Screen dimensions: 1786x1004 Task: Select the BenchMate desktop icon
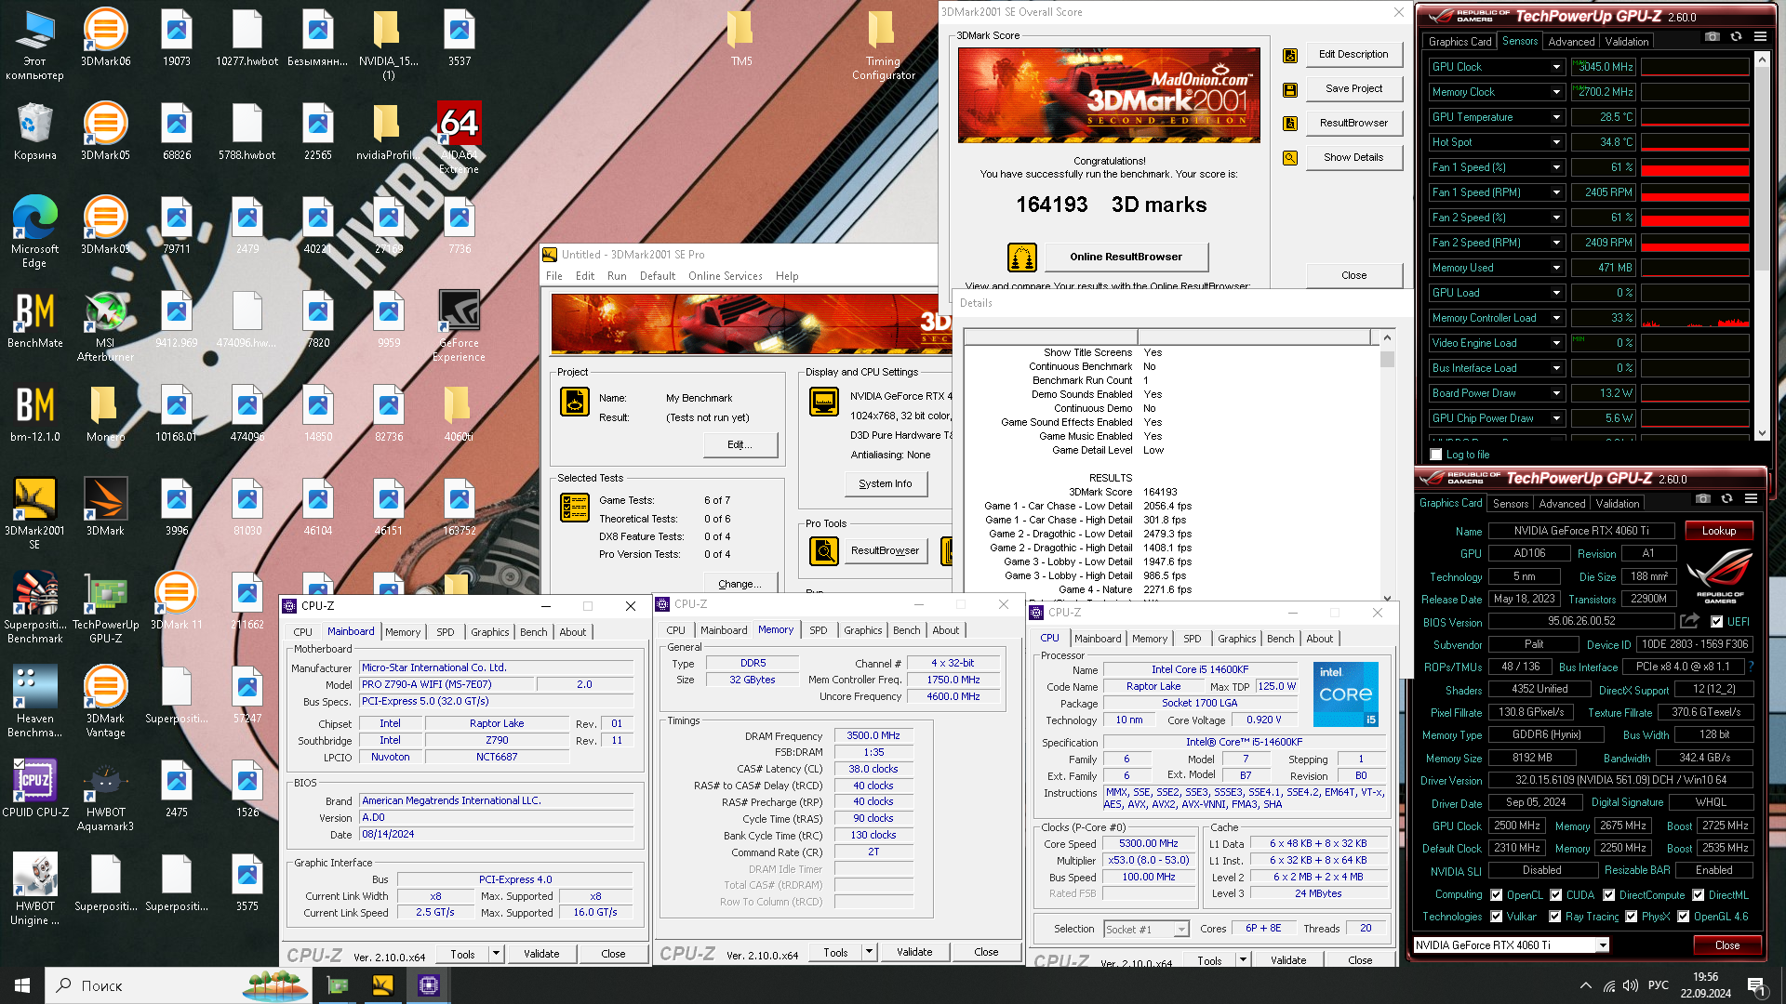click(x=34, y=319)
